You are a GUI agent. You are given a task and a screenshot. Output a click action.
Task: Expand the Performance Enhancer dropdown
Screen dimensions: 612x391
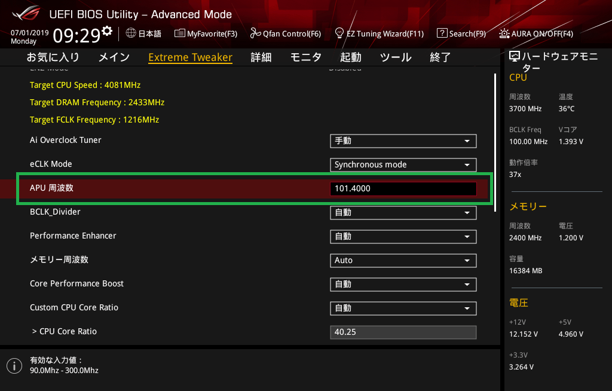pyautogui.click(x=403, y=237)
